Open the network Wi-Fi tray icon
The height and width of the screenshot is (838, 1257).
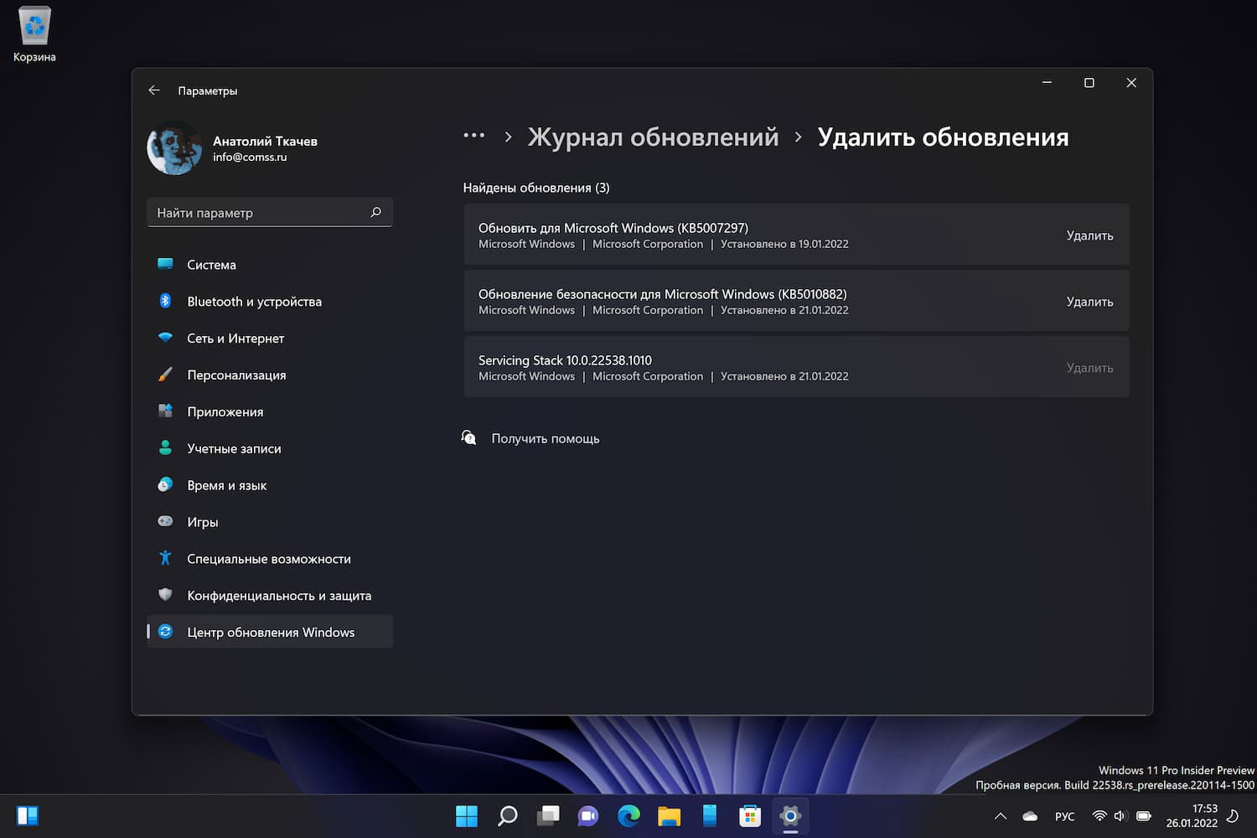[x=1099, y=816]
